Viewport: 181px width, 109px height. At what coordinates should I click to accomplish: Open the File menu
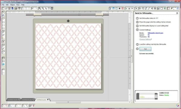tap(3, 5)
